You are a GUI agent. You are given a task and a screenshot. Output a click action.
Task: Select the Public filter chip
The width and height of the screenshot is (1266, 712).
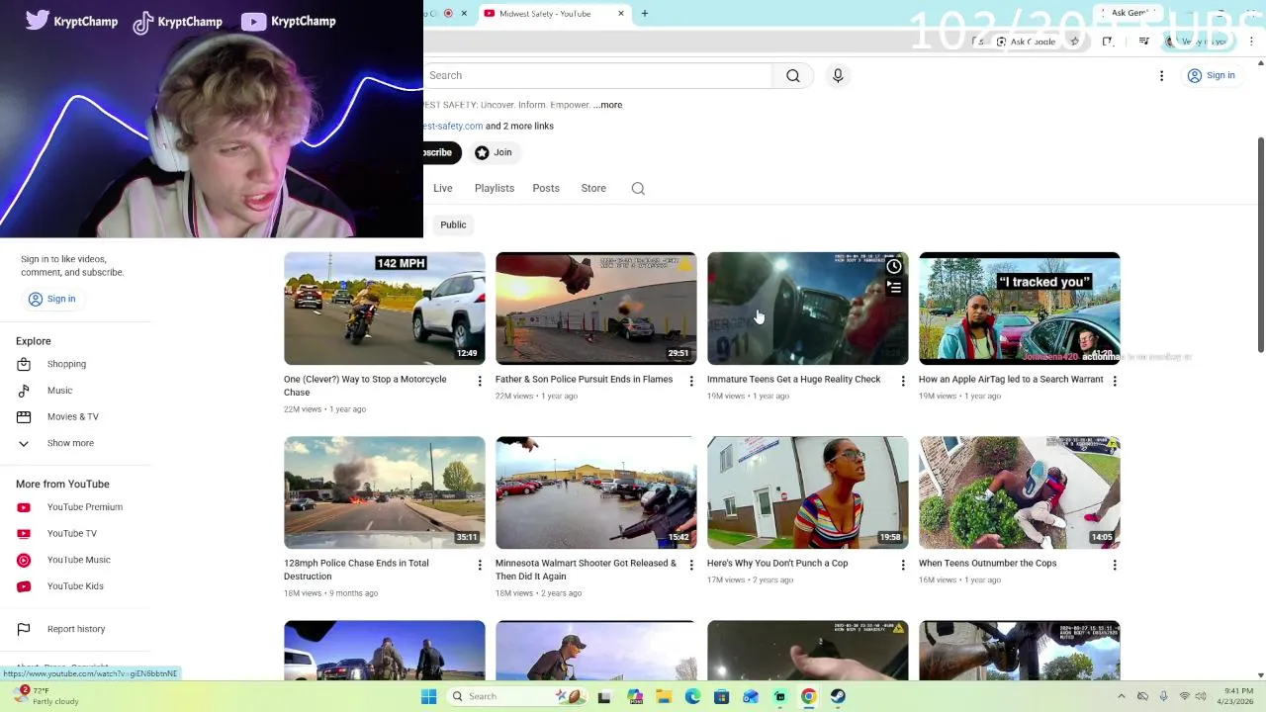pos(453,224)
